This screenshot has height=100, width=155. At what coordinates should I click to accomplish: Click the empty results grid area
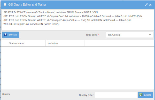click(x=78, y=68)
